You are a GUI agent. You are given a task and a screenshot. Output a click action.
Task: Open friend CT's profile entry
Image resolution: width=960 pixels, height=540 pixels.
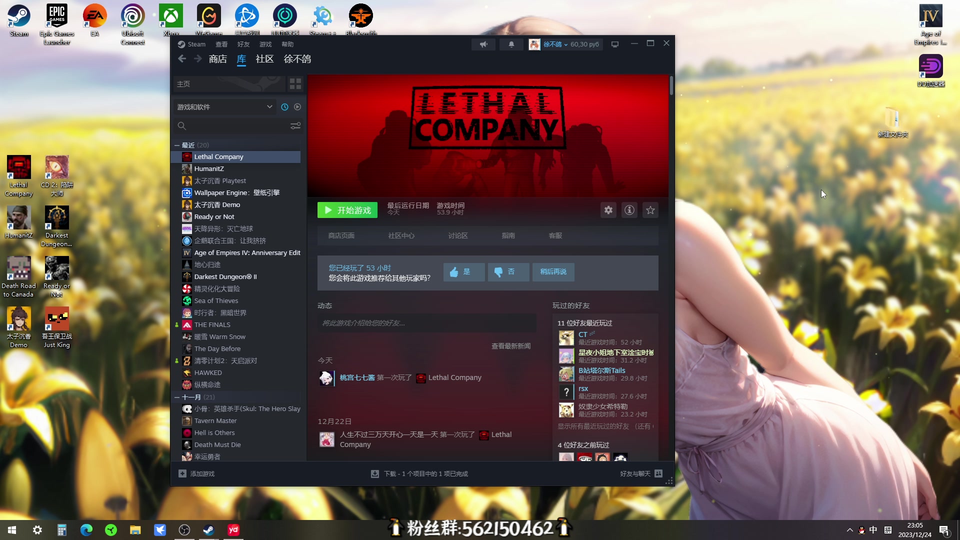pyautogui.click(x=605, y=338)
